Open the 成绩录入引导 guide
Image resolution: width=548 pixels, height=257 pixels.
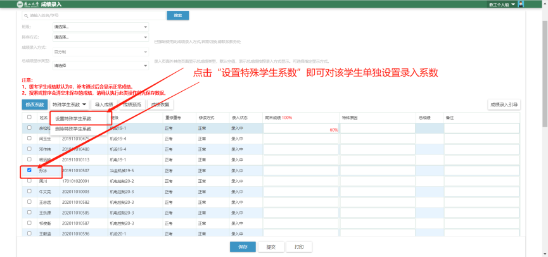click(504, 104)
